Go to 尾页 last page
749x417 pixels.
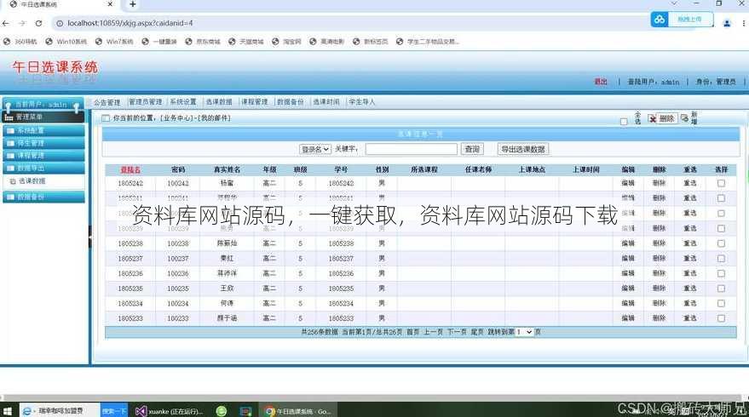point(477,332)
